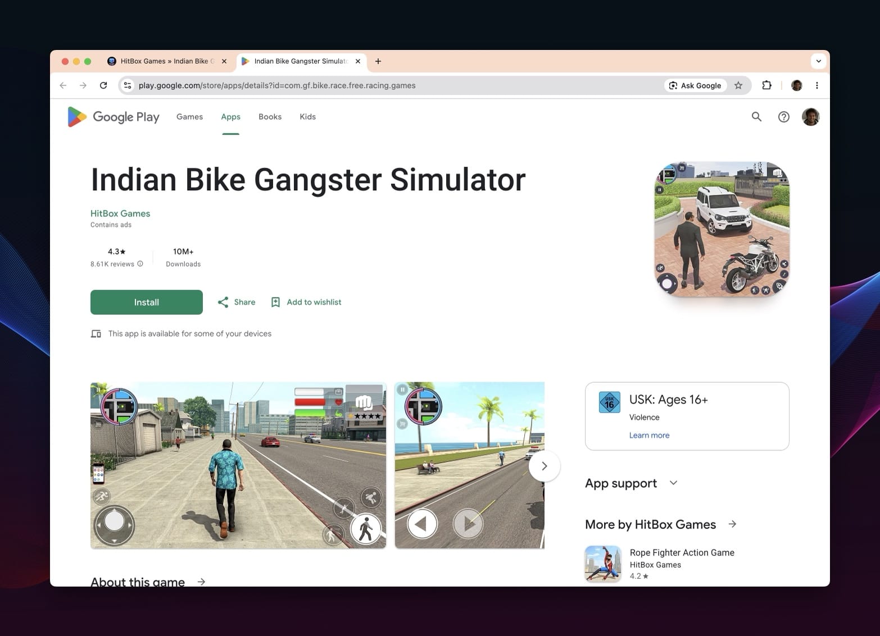
Task: Close the Indian Bike Gangster Simulator tab
Action: pyautogui.click(x=358, y=61)
